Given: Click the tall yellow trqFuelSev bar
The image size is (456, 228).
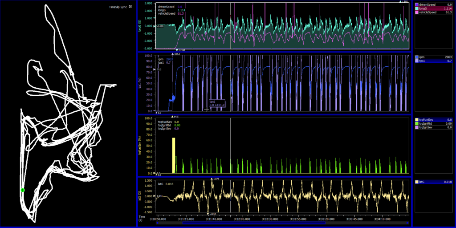Looking at the screenshot, I should click(x=174, y=155).
